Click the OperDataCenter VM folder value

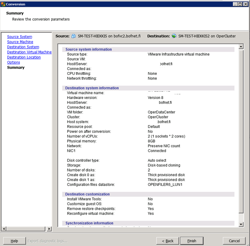pos(161,112)
